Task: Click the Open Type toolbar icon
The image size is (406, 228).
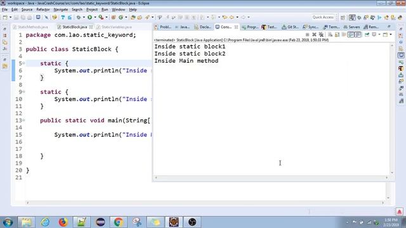Action: (133, 17)
